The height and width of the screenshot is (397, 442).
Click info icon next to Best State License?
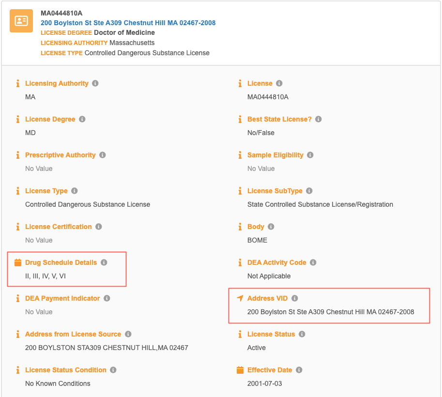(319, 119)
